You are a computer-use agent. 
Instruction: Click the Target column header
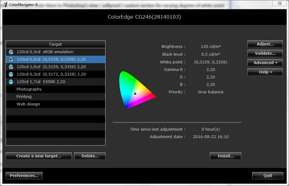pos(56,44)
